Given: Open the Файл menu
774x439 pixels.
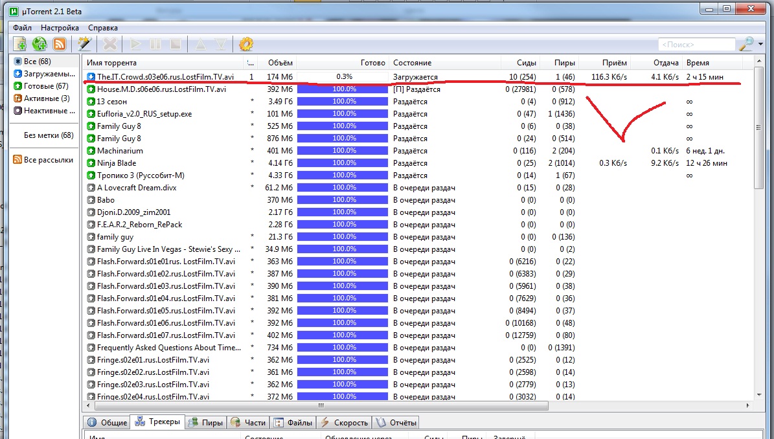Looking at the screenshot, I should (x=22, y=28).
